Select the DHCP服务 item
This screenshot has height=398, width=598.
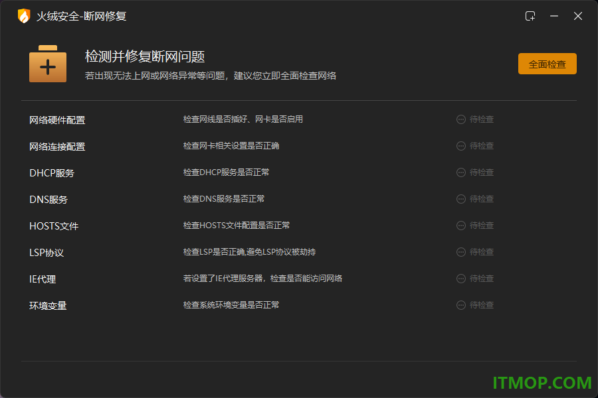click(52, 173)
